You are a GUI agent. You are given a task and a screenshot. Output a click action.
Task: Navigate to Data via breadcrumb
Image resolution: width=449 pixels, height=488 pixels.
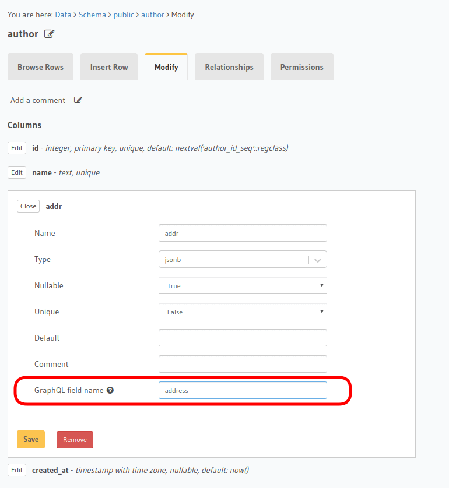[63, 15]
